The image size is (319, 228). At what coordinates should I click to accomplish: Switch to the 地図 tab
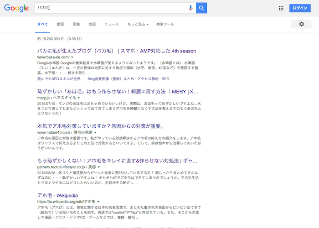[92, 24]
